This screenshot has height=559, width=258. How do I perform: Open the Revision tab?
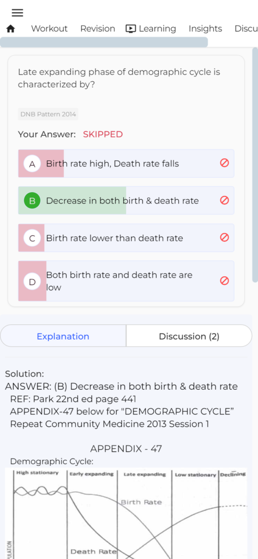click(x=98, y=28)
